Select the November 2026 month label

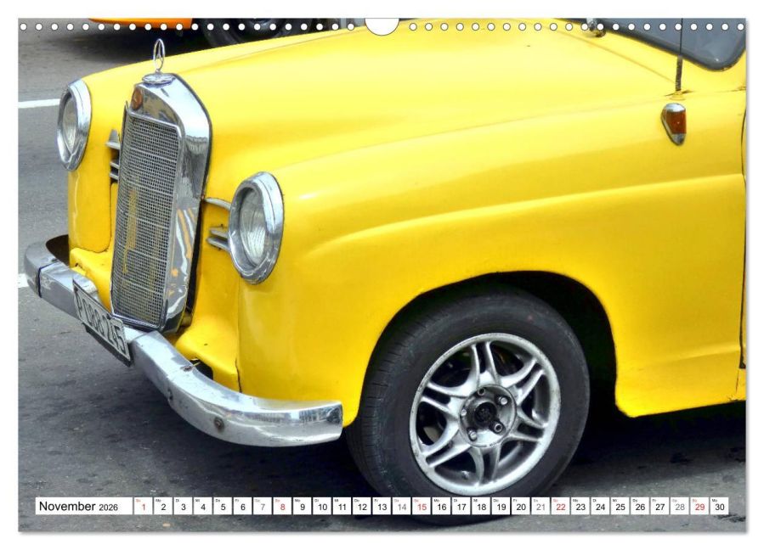78,507
